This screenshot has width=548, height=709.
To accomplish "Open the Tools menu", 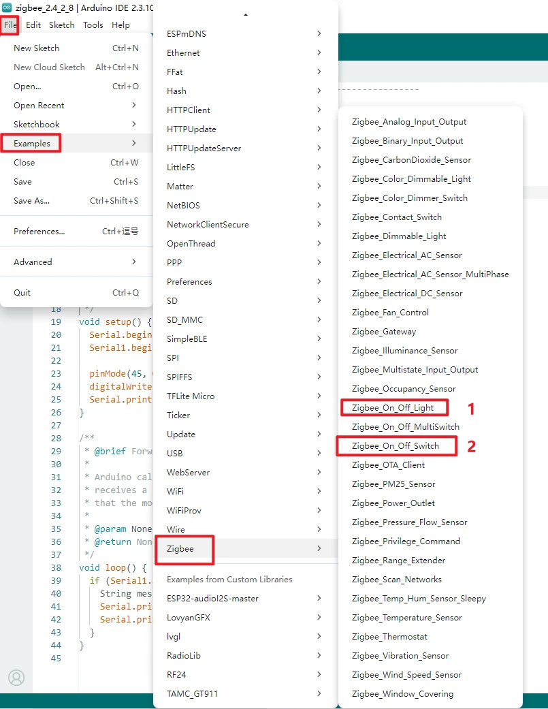I will point(93,25).
